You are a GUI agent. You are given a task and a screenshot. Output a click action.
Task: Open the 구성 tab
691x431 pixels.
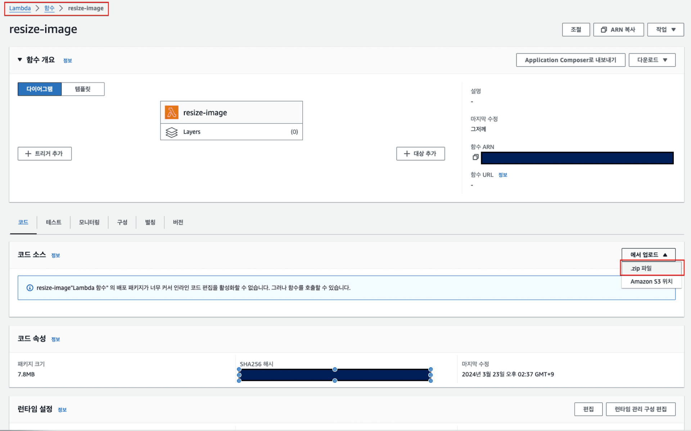pyautogui.click(x=122, y=222)
